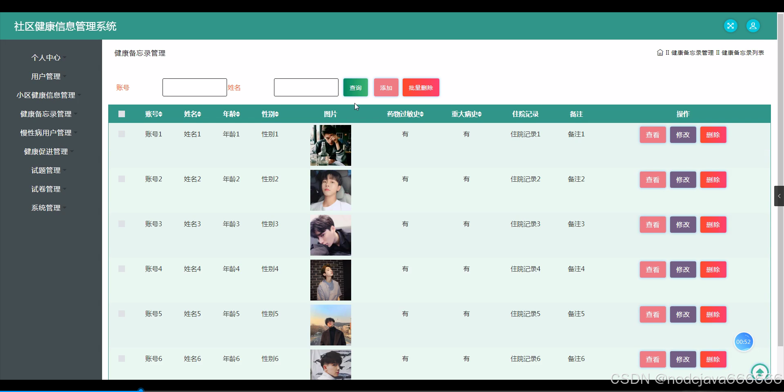784x392 pixels.
Task: Toggle fullscreen with the expand arrows icon
Action: [731, 26]
